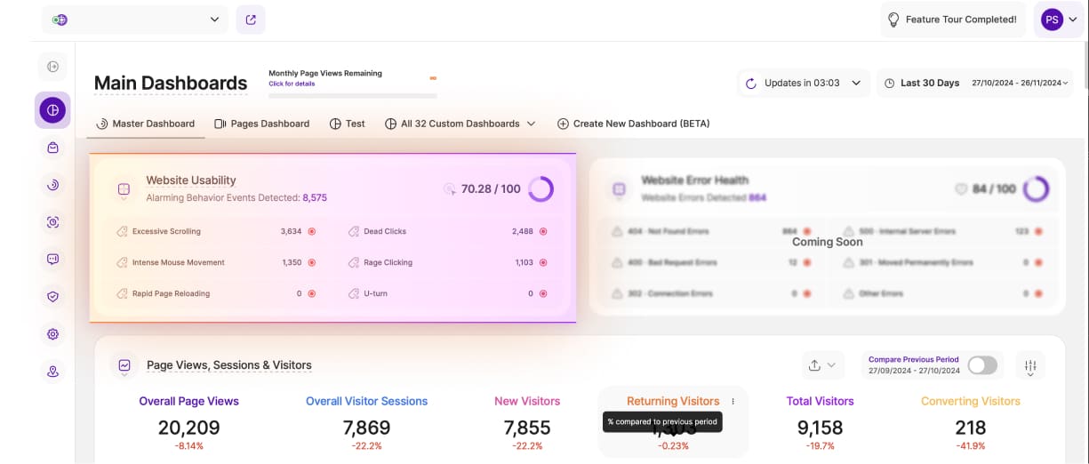This screenshot has height=464, width=1089.
Task: Expand the All 32 Custom Dashboards dropdown
Action: (460, 124)
